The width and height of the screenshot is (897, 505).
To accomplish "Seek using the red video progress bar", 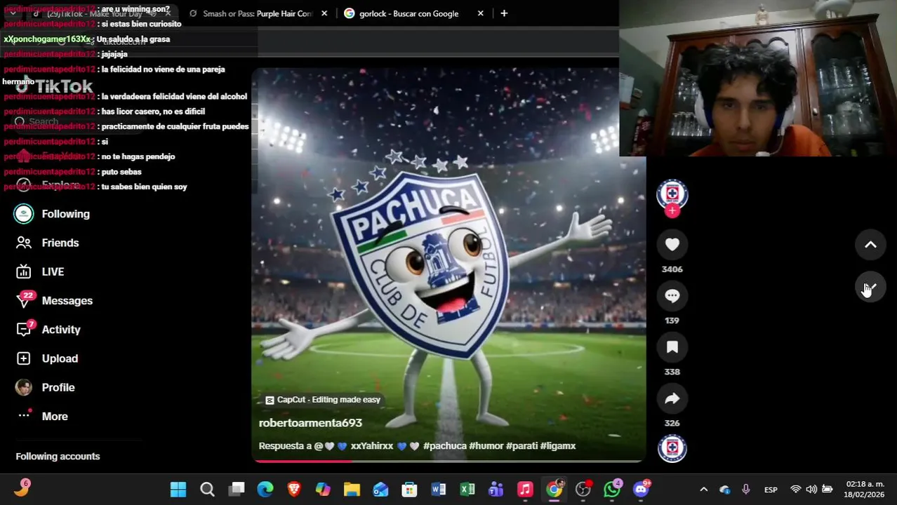I will coord(448,461).
